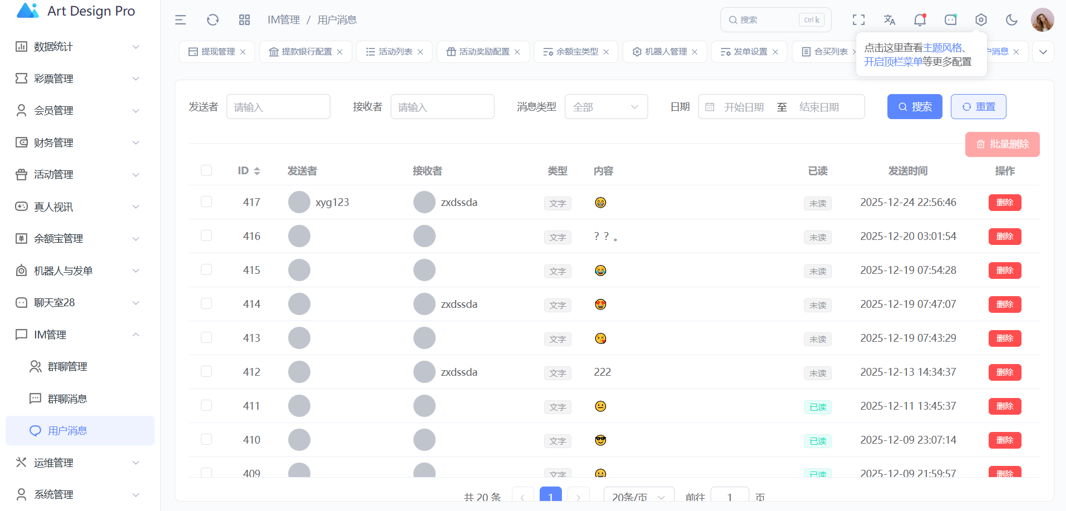The image size is (1066, 511).
Task: Delete message 414 using its 删除 button
Action: tap(1004, 304)
